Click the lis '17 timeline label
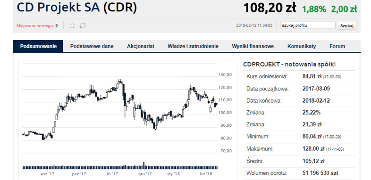The image size is (371, 180). click(112, 174)
